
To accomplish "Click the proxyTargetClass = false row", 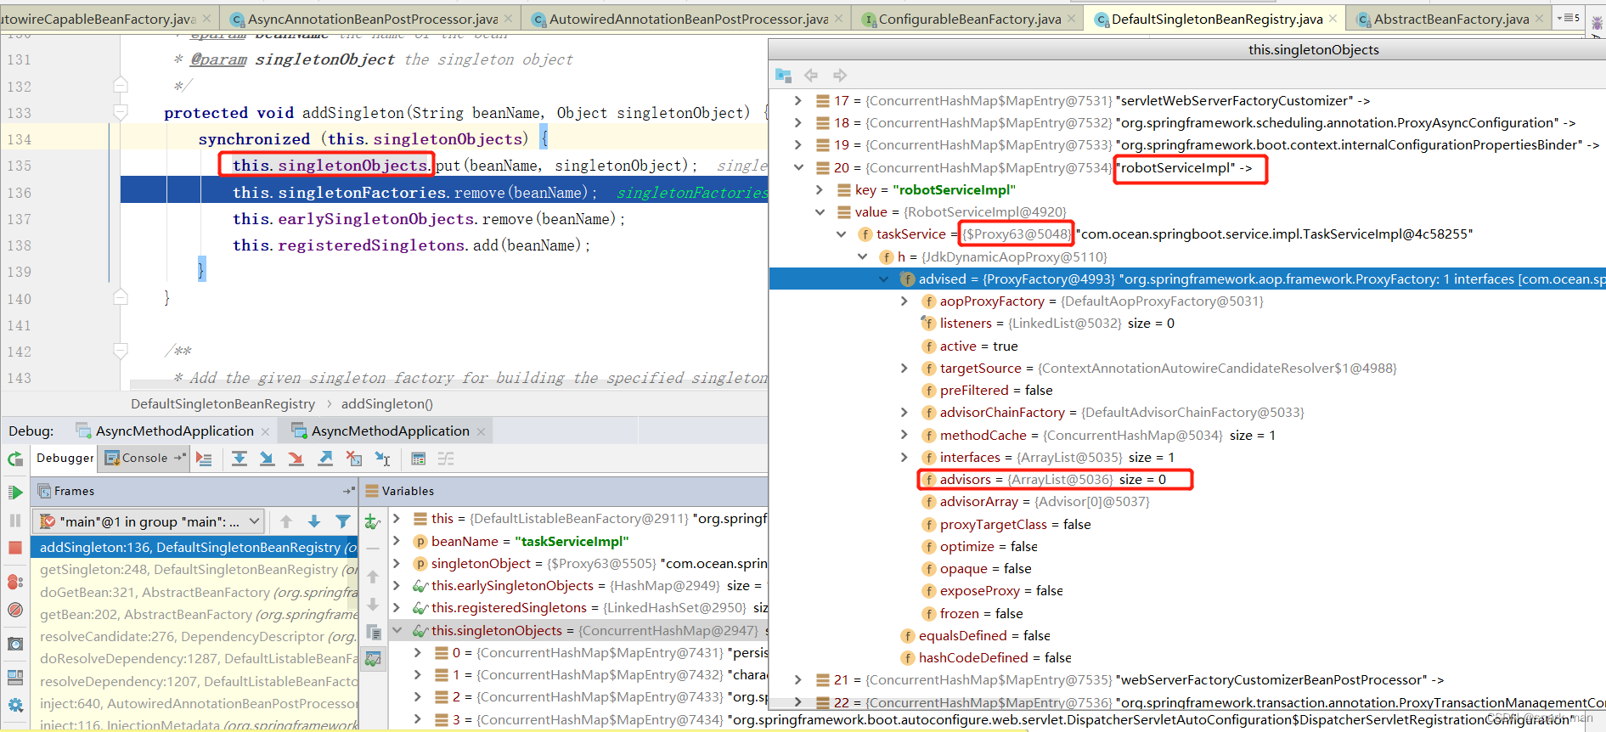I will pyautogui.click(x=1006, y=524).
